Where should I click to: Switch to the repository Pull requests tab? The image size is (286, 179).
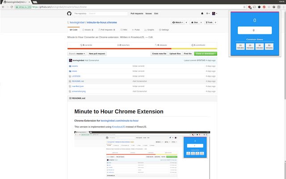click(107, 30)
